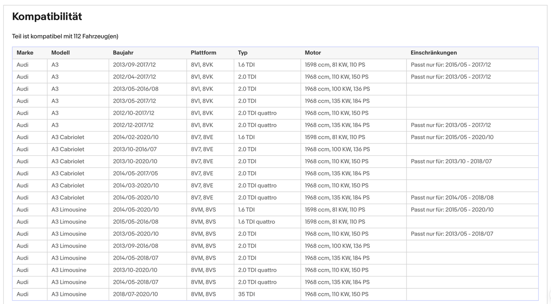Click the Einschränkungen column header
551x304 pixels.
tap(434, 53)
